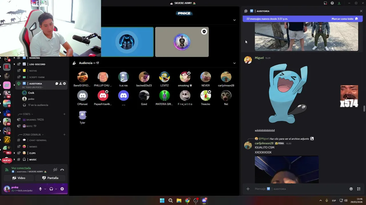This screenshot has height=205, width=366.
Task: Open microphone input options arrow
Action: pyautogui.click(x=45, y=189)
